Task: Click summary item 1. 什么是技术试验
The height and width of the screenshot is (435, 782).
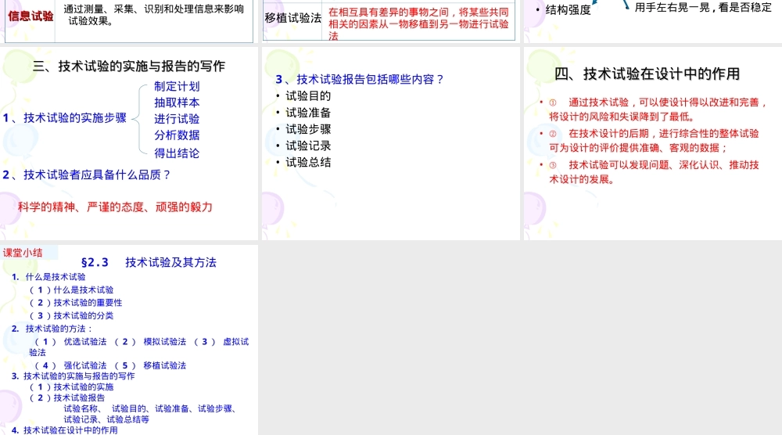Action: click(48, 277)
